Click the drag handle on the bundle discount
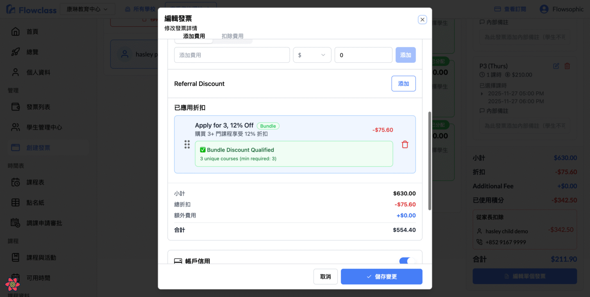 [187, 144]
